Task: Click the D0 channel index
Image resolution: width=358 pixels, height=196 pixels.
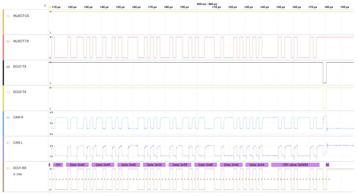Action: pos(8,67)
